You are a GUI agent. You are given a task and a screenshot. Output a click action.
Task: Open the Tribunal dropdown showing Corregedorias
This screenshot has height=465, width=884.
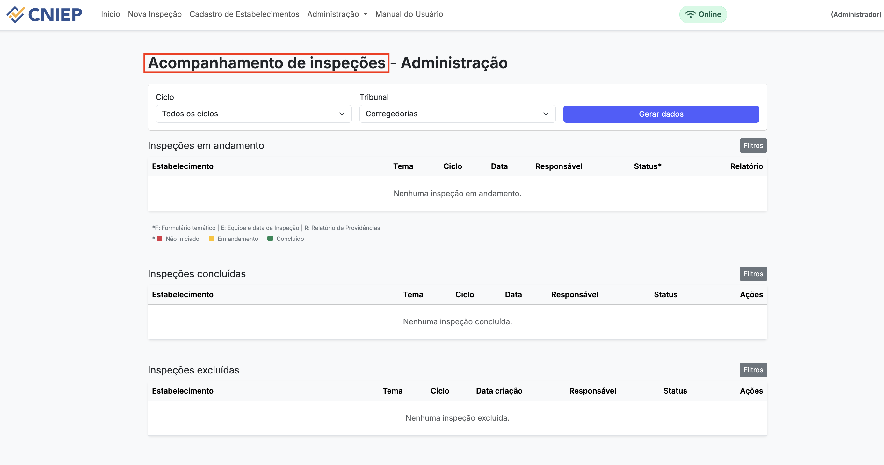click(457, 114)
